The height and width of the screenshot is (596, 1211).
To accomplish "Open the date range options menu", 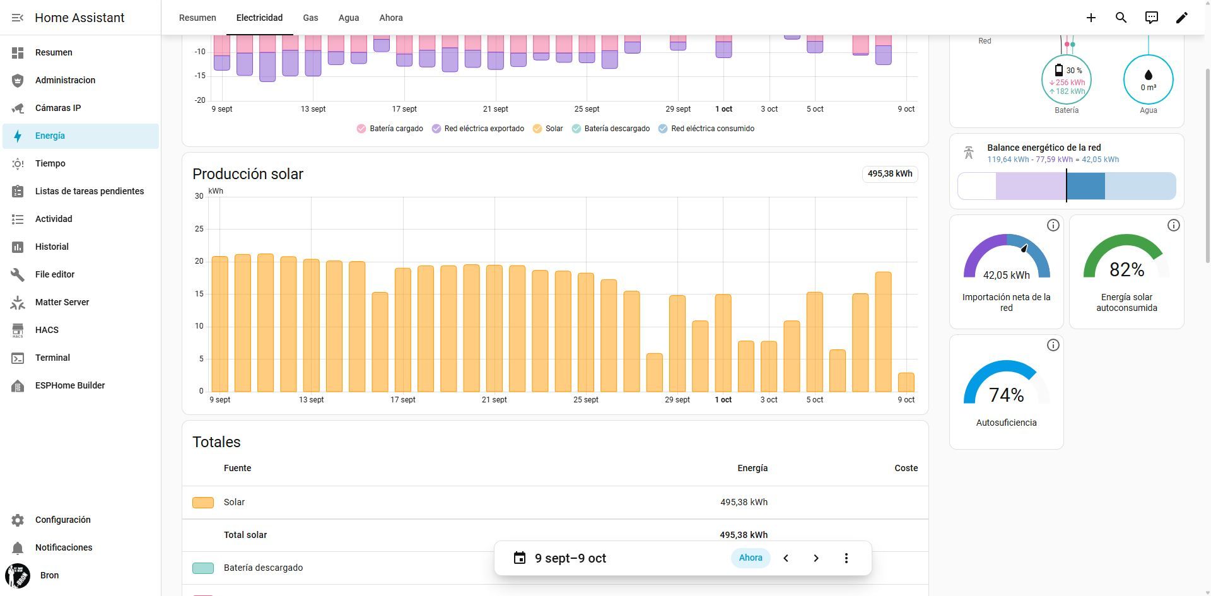I will [x=846, y=558].
